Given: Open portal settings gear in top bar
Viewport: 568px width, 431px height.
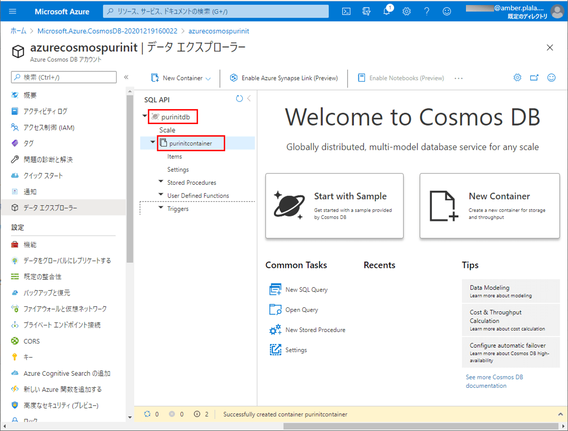Looking at the screenshot, I should (407, 11).
